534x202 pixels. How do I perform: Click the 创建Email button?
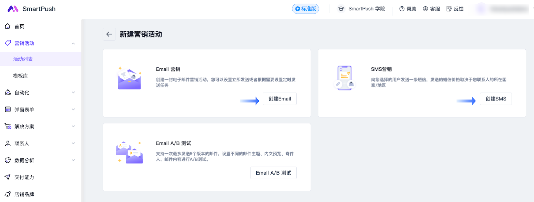[x=279, y=99]
